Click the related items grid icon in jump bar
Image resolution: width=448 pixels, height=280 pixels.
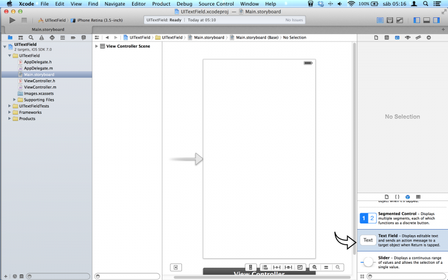click(x=97, y=38)
